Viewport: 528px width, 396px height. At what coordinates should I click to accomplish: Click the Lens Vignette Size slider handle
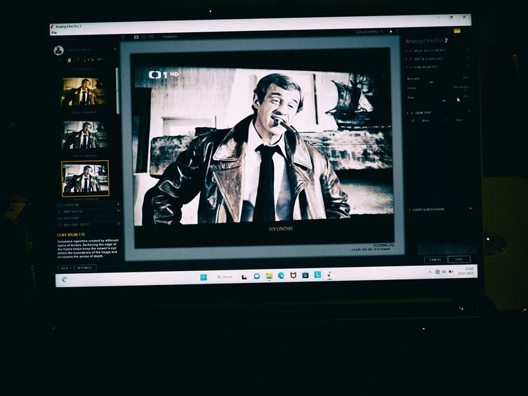click(444, 100)
